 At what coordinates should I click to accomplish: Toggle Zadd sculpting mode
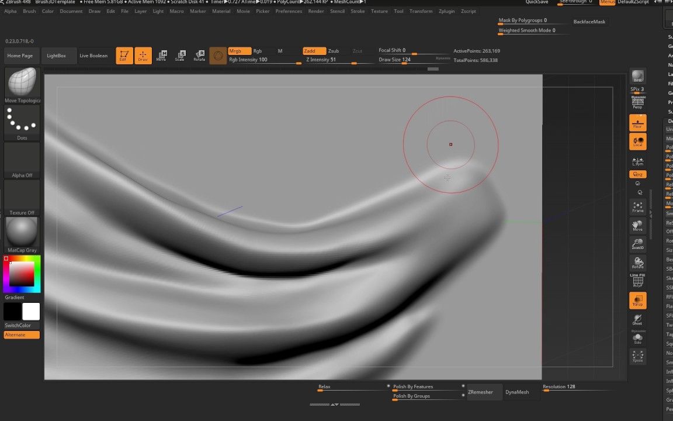pos(314,51)
